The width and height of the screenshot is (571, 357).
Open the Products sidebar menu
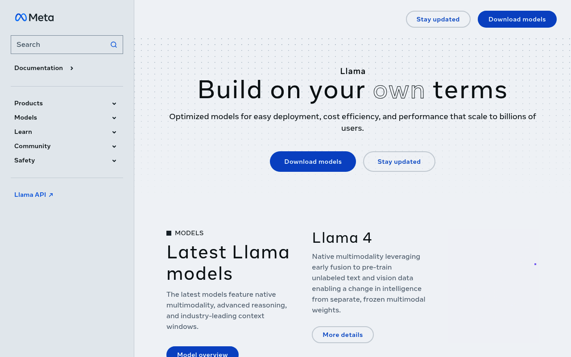point(29,103)
